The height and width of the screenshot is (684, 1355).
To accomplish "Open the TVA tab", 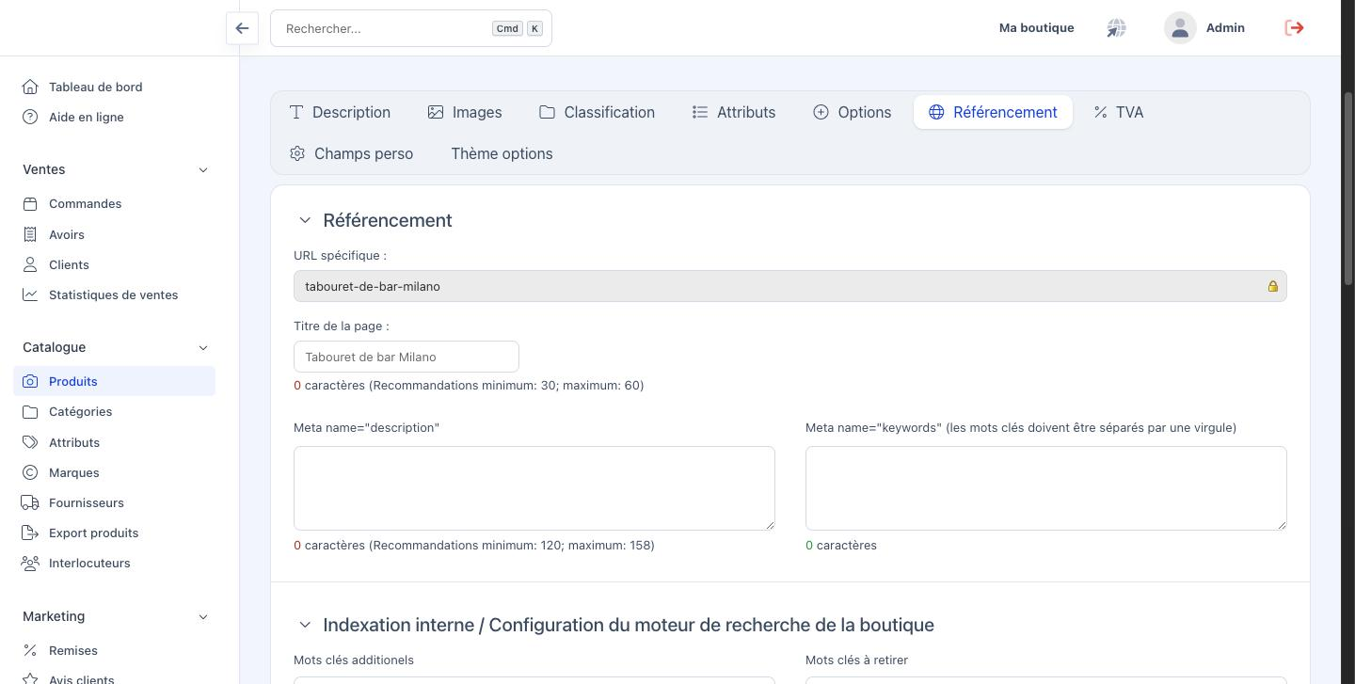I will 1119,112.
